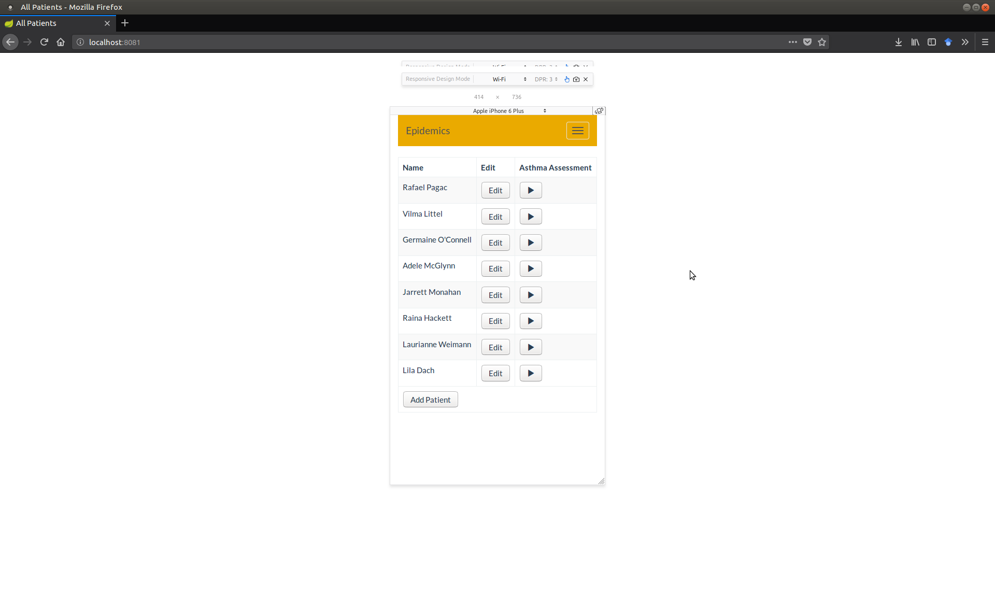Bookmark this page with star icon
The height and width of the screenshot is (597, 995).
click(822, 42)
